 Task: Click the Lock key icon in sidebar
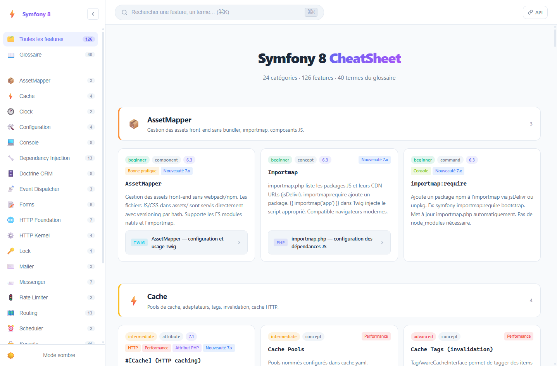click(11, 251)
